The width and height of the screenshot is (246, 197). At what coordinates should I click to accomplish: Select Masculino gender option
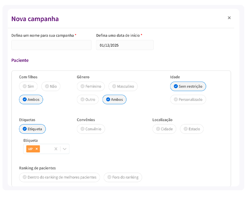pos(123,86)
